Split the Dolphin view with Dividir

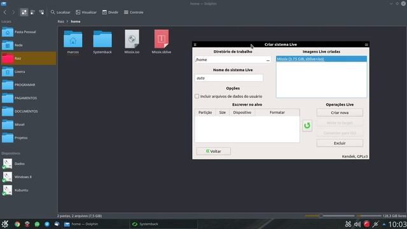click(x=110, y=12)
